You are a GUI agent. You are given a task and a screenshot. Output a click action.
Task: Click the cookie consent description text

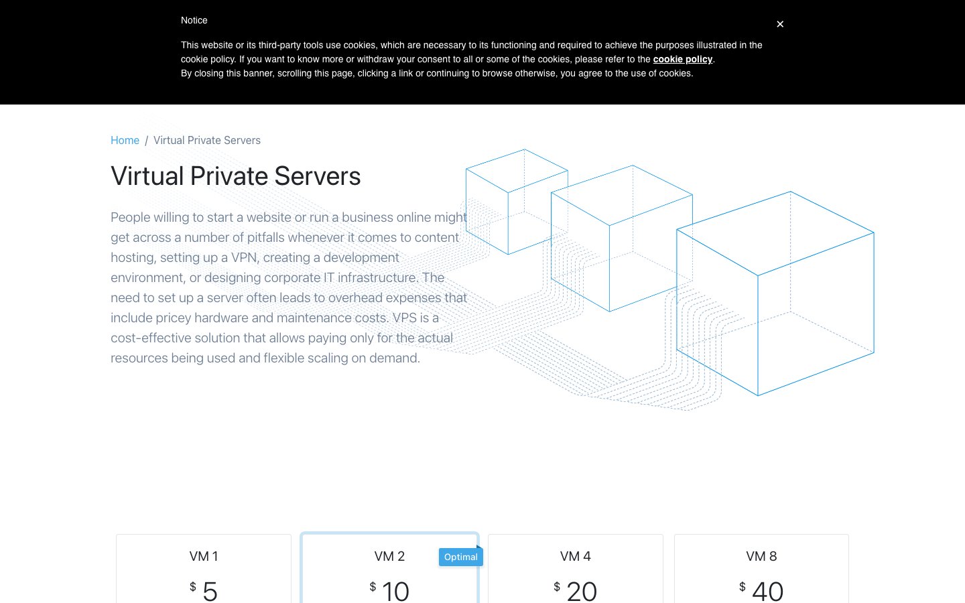pyautogui.click(x=472, y=59)
